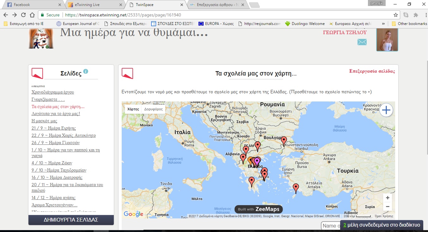The image size is (428, 232).
Task: Click the purple map marker pin
Action: (257, 161)
